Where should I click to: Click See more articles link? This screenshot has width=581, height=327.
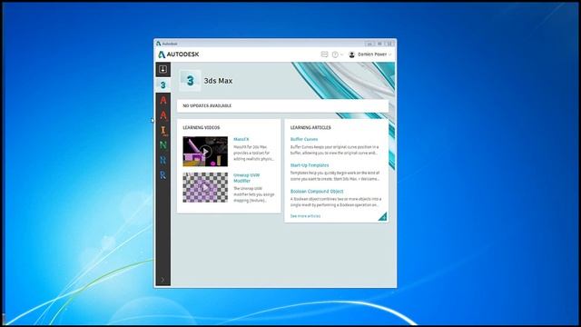pos(305,216)
